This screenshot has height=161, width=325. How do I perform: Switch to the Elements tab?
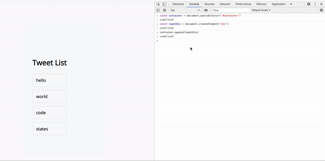[x=178, y=4]
